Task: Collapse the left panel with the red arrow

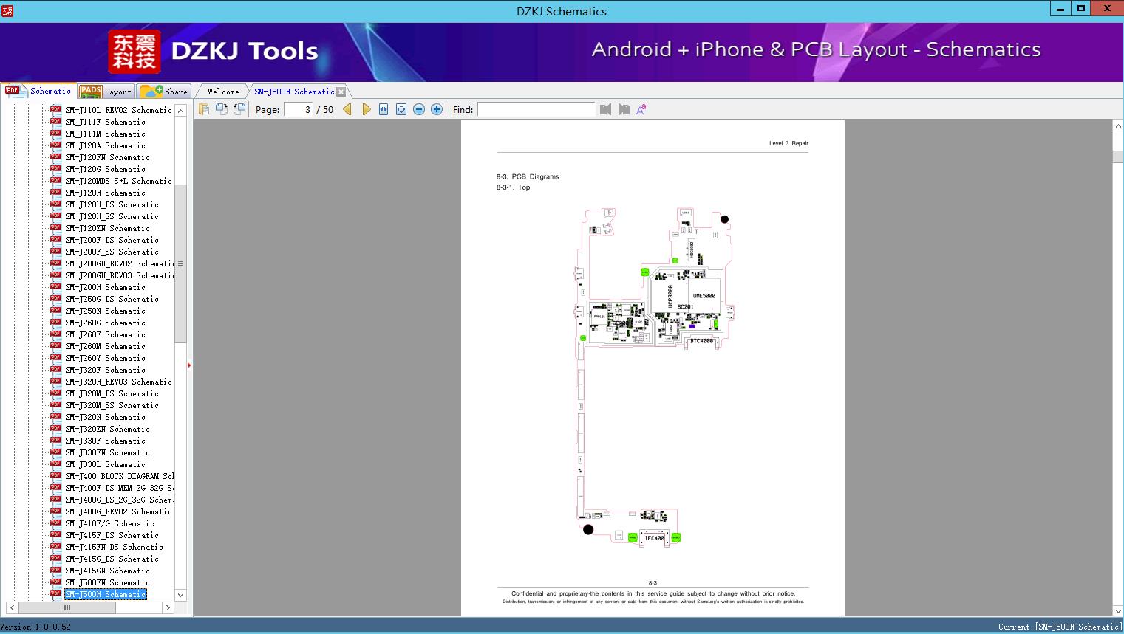Action: tap(189, 365)
